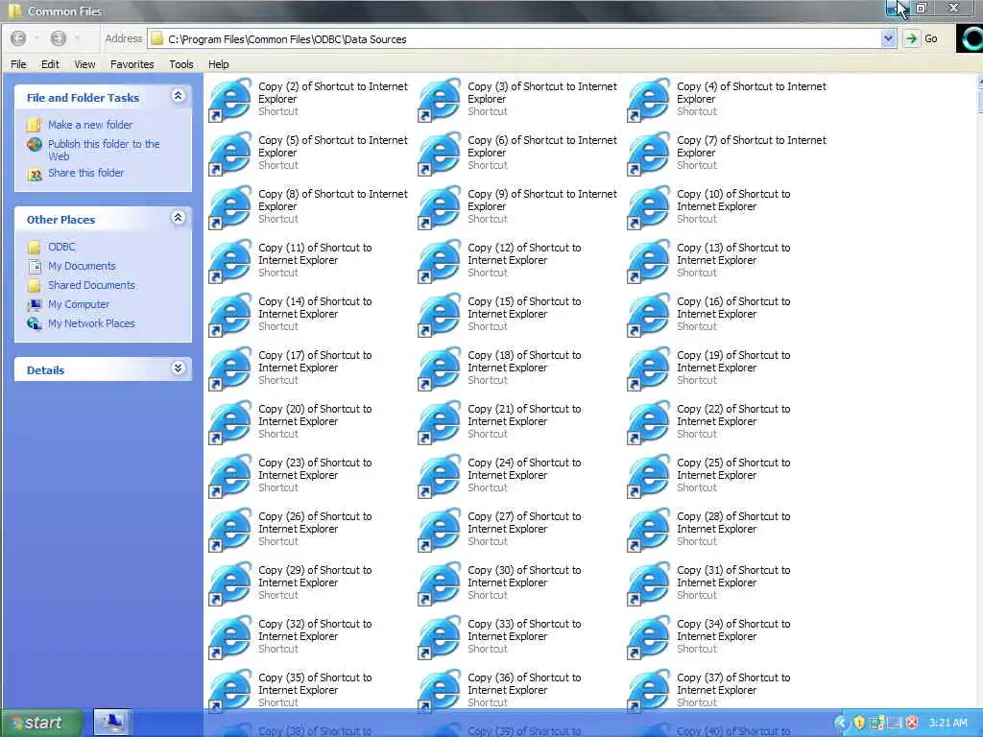
Task: Select Copy (9) of Shortcut to Internet Explorer icon
Action: pyautogui.click(x=440, y=207)
